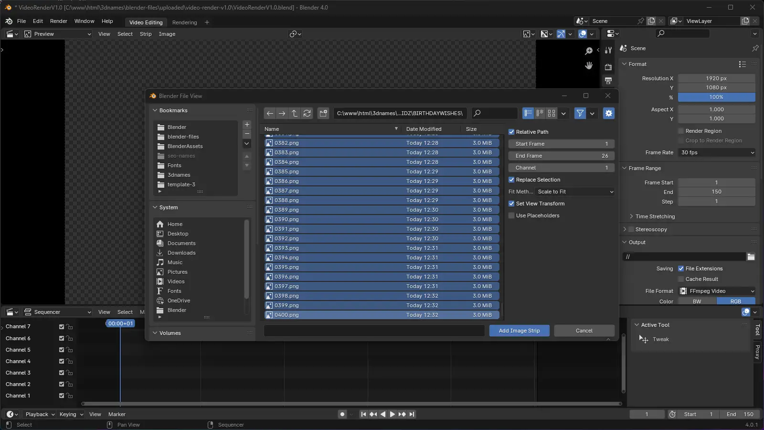The image size is (764, 430).
Task: Pin the Scene properties panel
Action: click(755, 48)
